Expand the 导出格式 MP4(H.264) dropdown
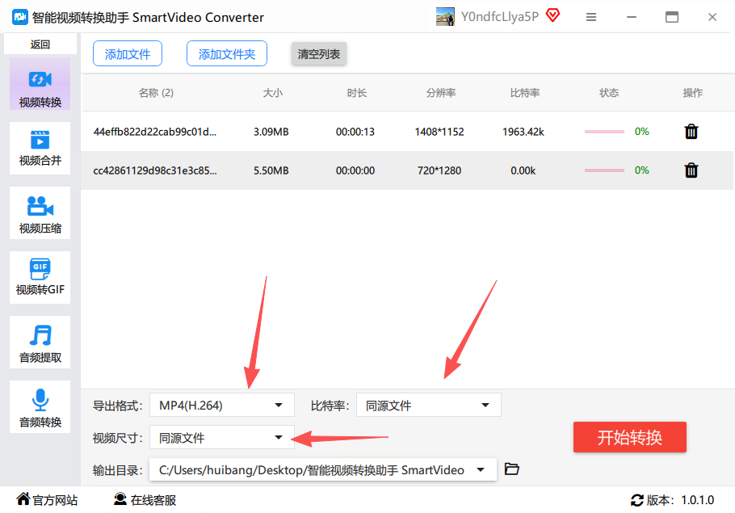735x513 pixels. [x=222, y=405]
